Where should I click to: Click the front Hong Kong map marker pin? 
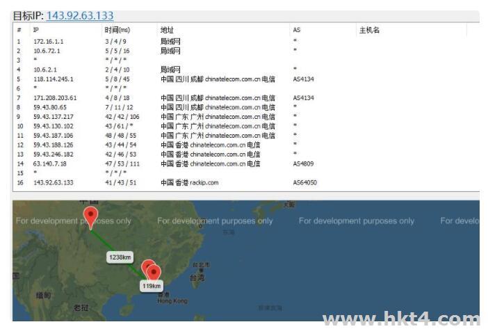(x=154, y=273)
